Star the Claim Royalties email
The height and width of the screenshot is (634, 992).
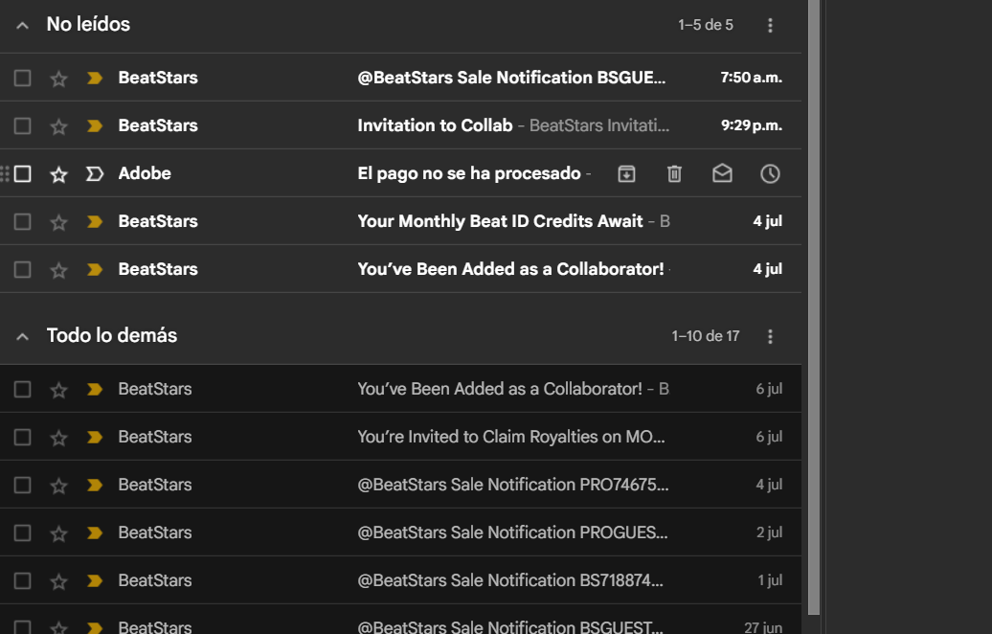click(x=58, y=438)
